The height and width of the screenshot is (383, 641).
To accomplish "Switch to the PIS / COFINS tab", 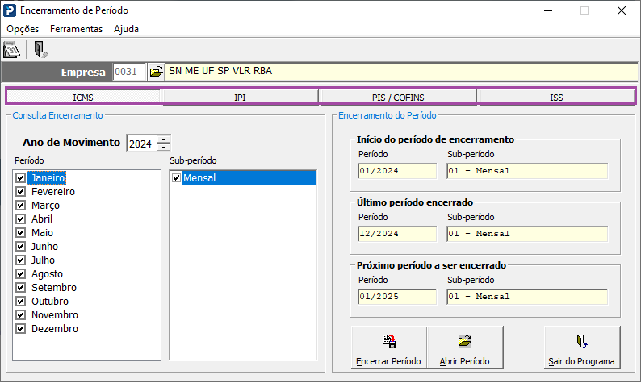I will [x=398, y=98].
